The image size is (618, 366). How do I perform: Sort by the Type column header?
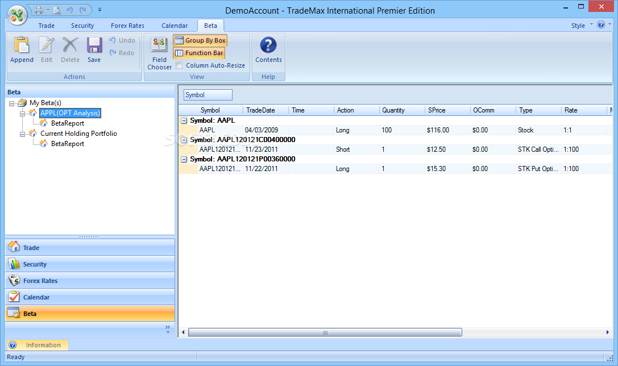click(539, 110)
